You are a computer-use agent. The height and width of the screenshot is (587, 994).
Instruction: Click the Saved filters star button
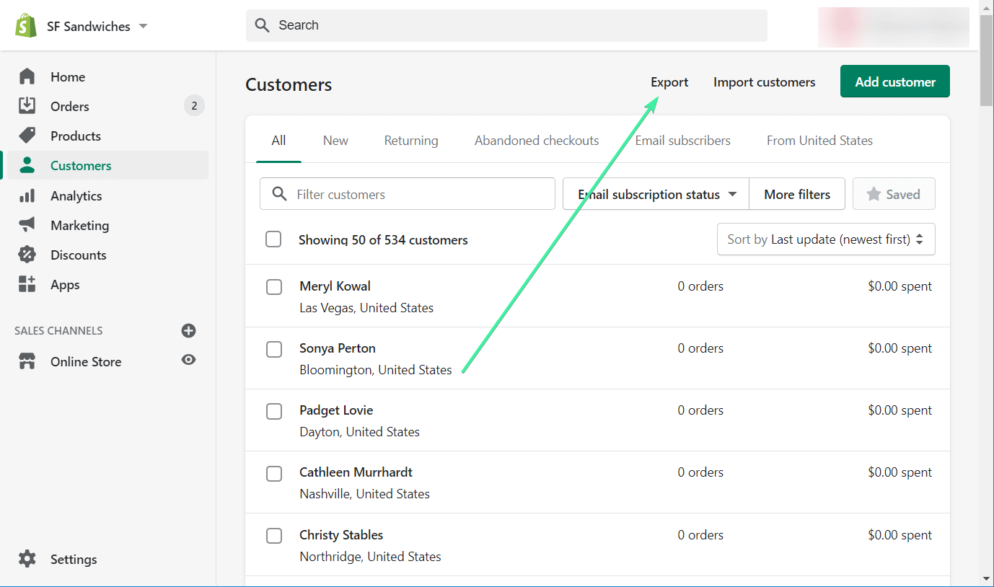click(894, 193)
